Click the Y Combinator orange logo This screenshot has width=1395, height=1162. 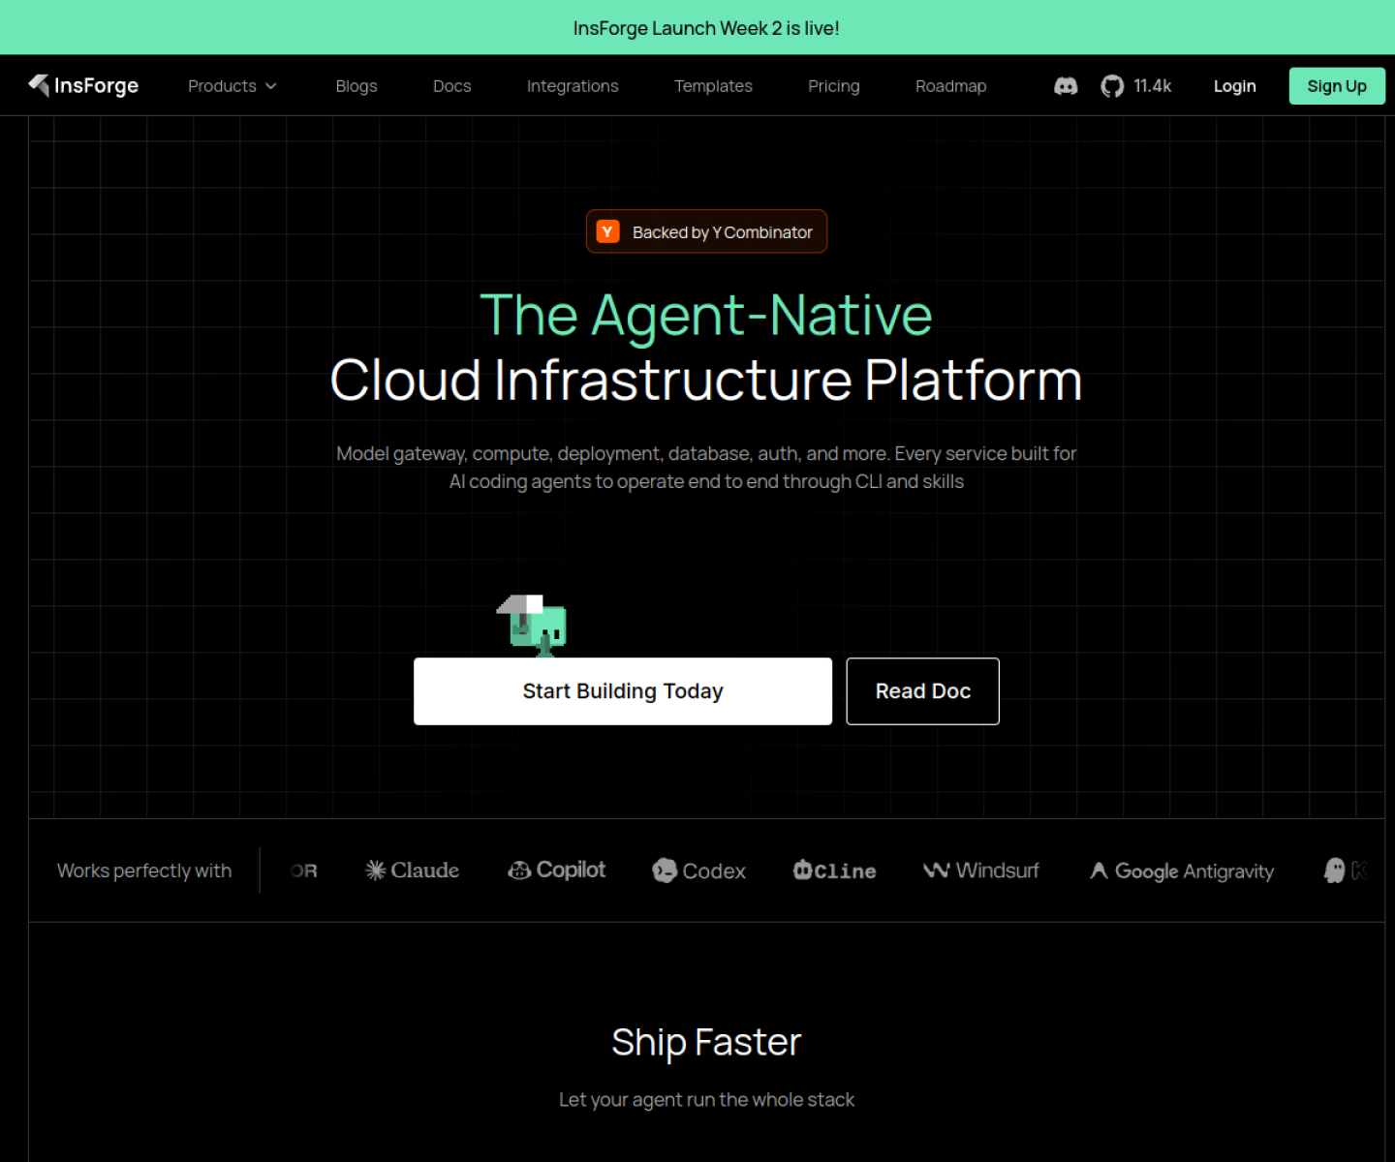607,231
